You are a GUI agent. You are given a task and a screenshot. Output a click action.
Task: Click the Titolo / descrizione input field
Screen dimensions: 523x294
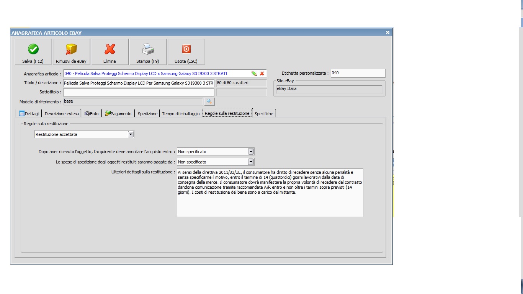(x=139, y=83)
